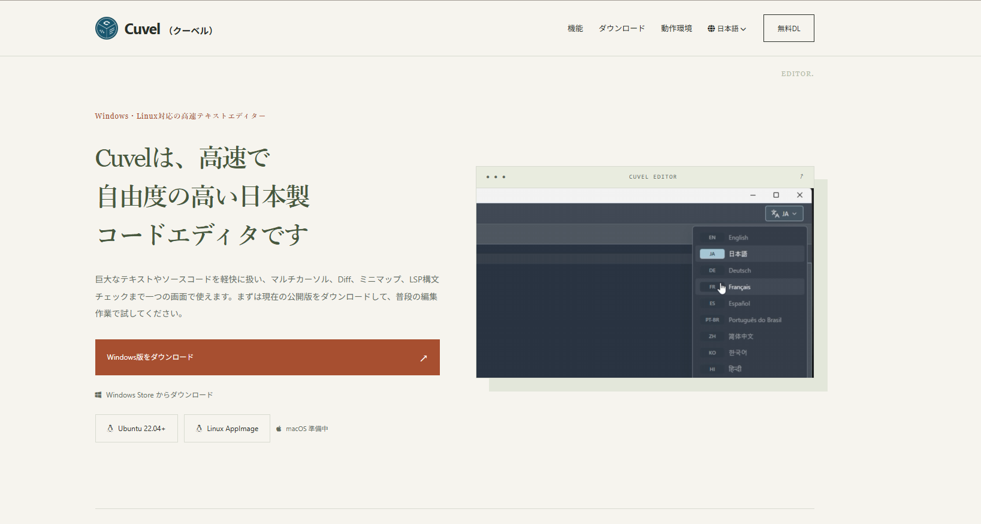Click the arrow icon on the download button
The width and height of the screenshot is (981, 524).
(424, 358)
